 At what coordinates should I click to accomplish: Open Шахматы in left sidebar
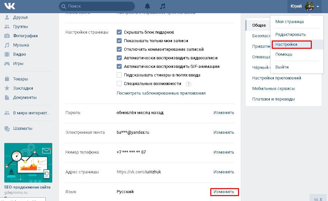click(x=22, y=129)
